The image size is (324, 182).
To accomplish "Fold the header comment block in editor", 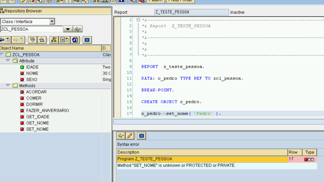I will [x=138, y=20].
